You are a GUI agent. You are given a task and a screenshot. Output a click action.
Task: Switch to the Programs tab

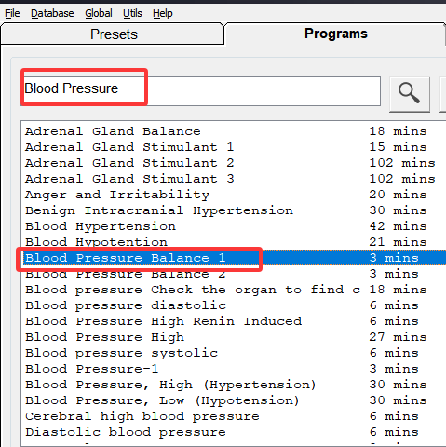coord(336,34)
